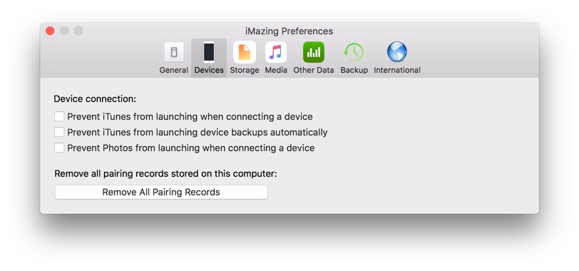This screenshot has height=271, width=579.
Task: Choose the 'Backup' text label
Action: tap(354, 70)
